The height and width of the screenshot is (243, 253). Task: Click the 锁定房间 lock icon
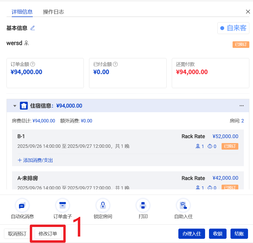tap(103, 206)
